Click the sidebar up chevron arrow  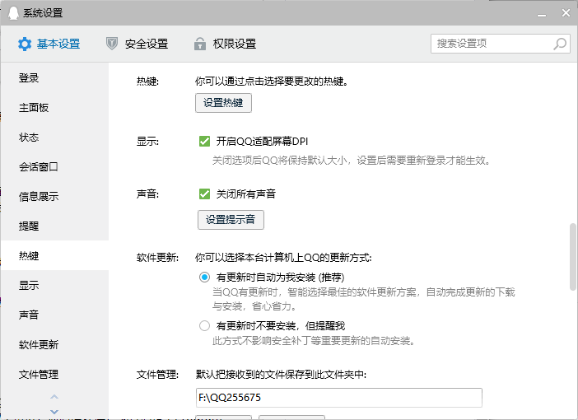point(54,397)
